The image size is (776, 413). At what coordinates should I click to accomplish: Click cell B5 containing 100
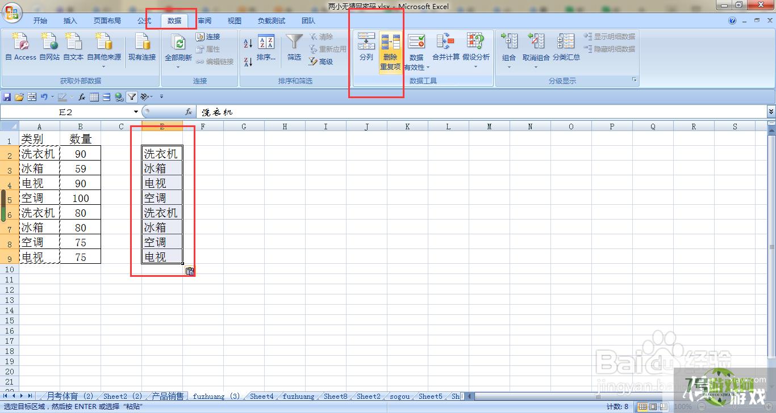click(x=81, y=198)
